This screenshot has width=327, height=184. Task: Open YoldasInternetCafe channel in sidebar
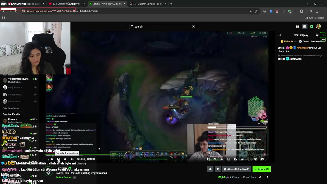[19, 80]
